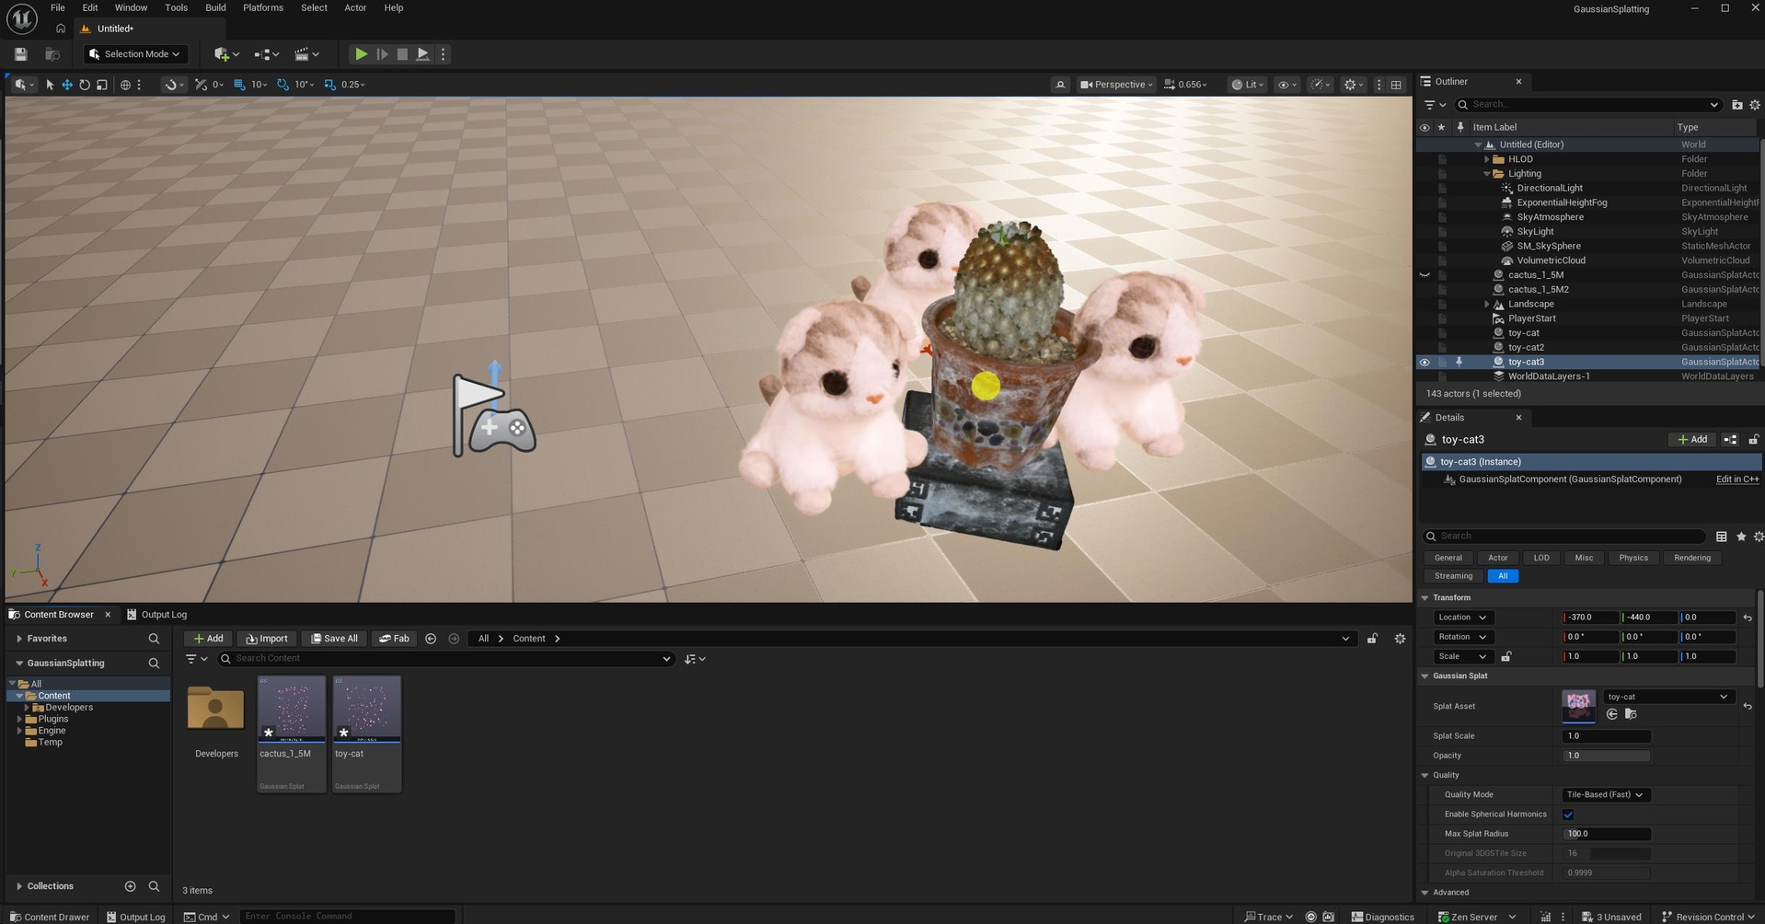The height and width of the screenshot is (924, 1765).
Task: Switch to the Output Log tab
Action: 156,615
